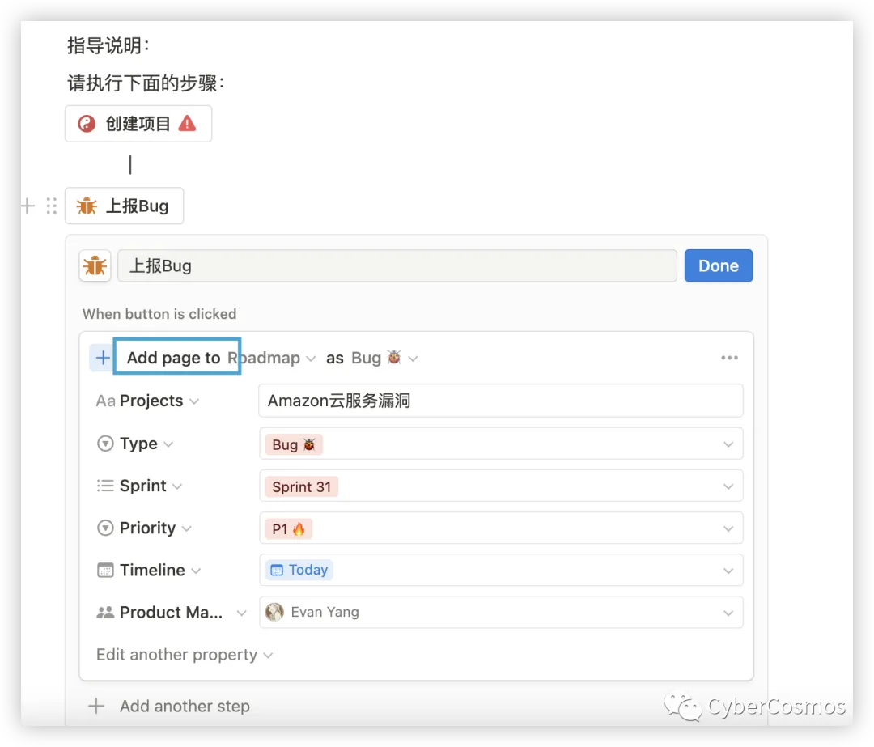Expand Edit another property
Screen dimensions: 874x747
(184, 655)
